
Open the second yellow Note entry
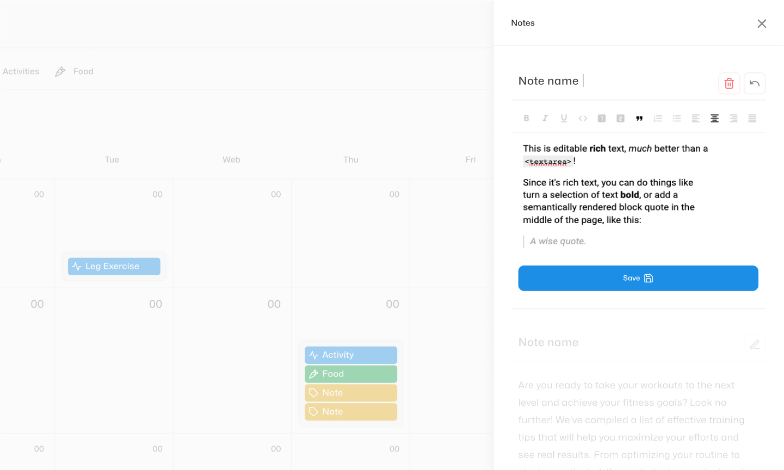pyautogui.click(x=351, y=412)
